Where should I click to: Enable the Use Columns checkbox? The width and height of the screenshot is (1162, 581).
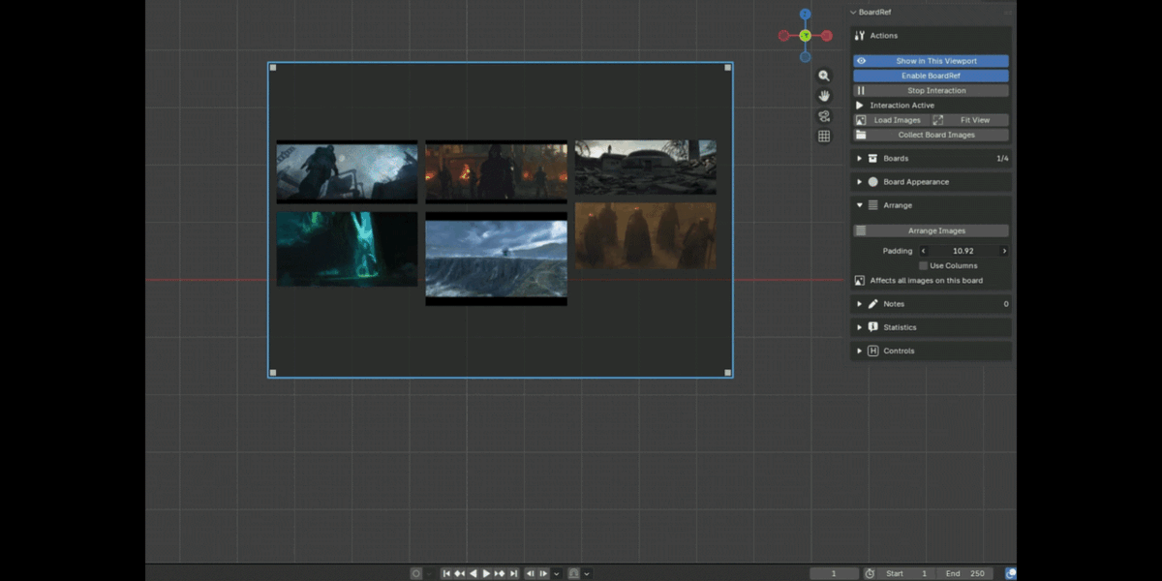click(923, 265)
